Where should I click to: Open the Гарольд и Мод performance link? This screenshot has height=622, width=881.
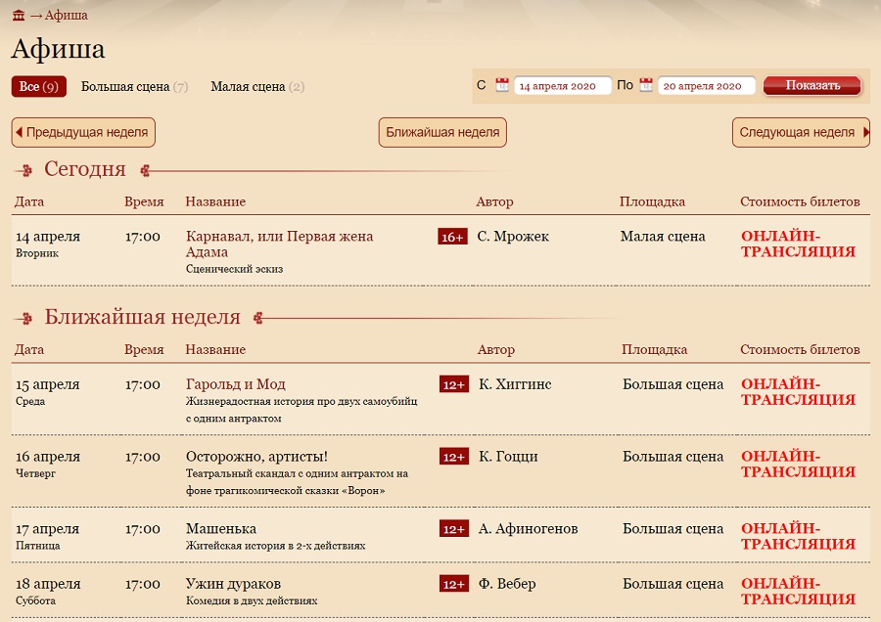pyautogui.click(x=235, y=384)
